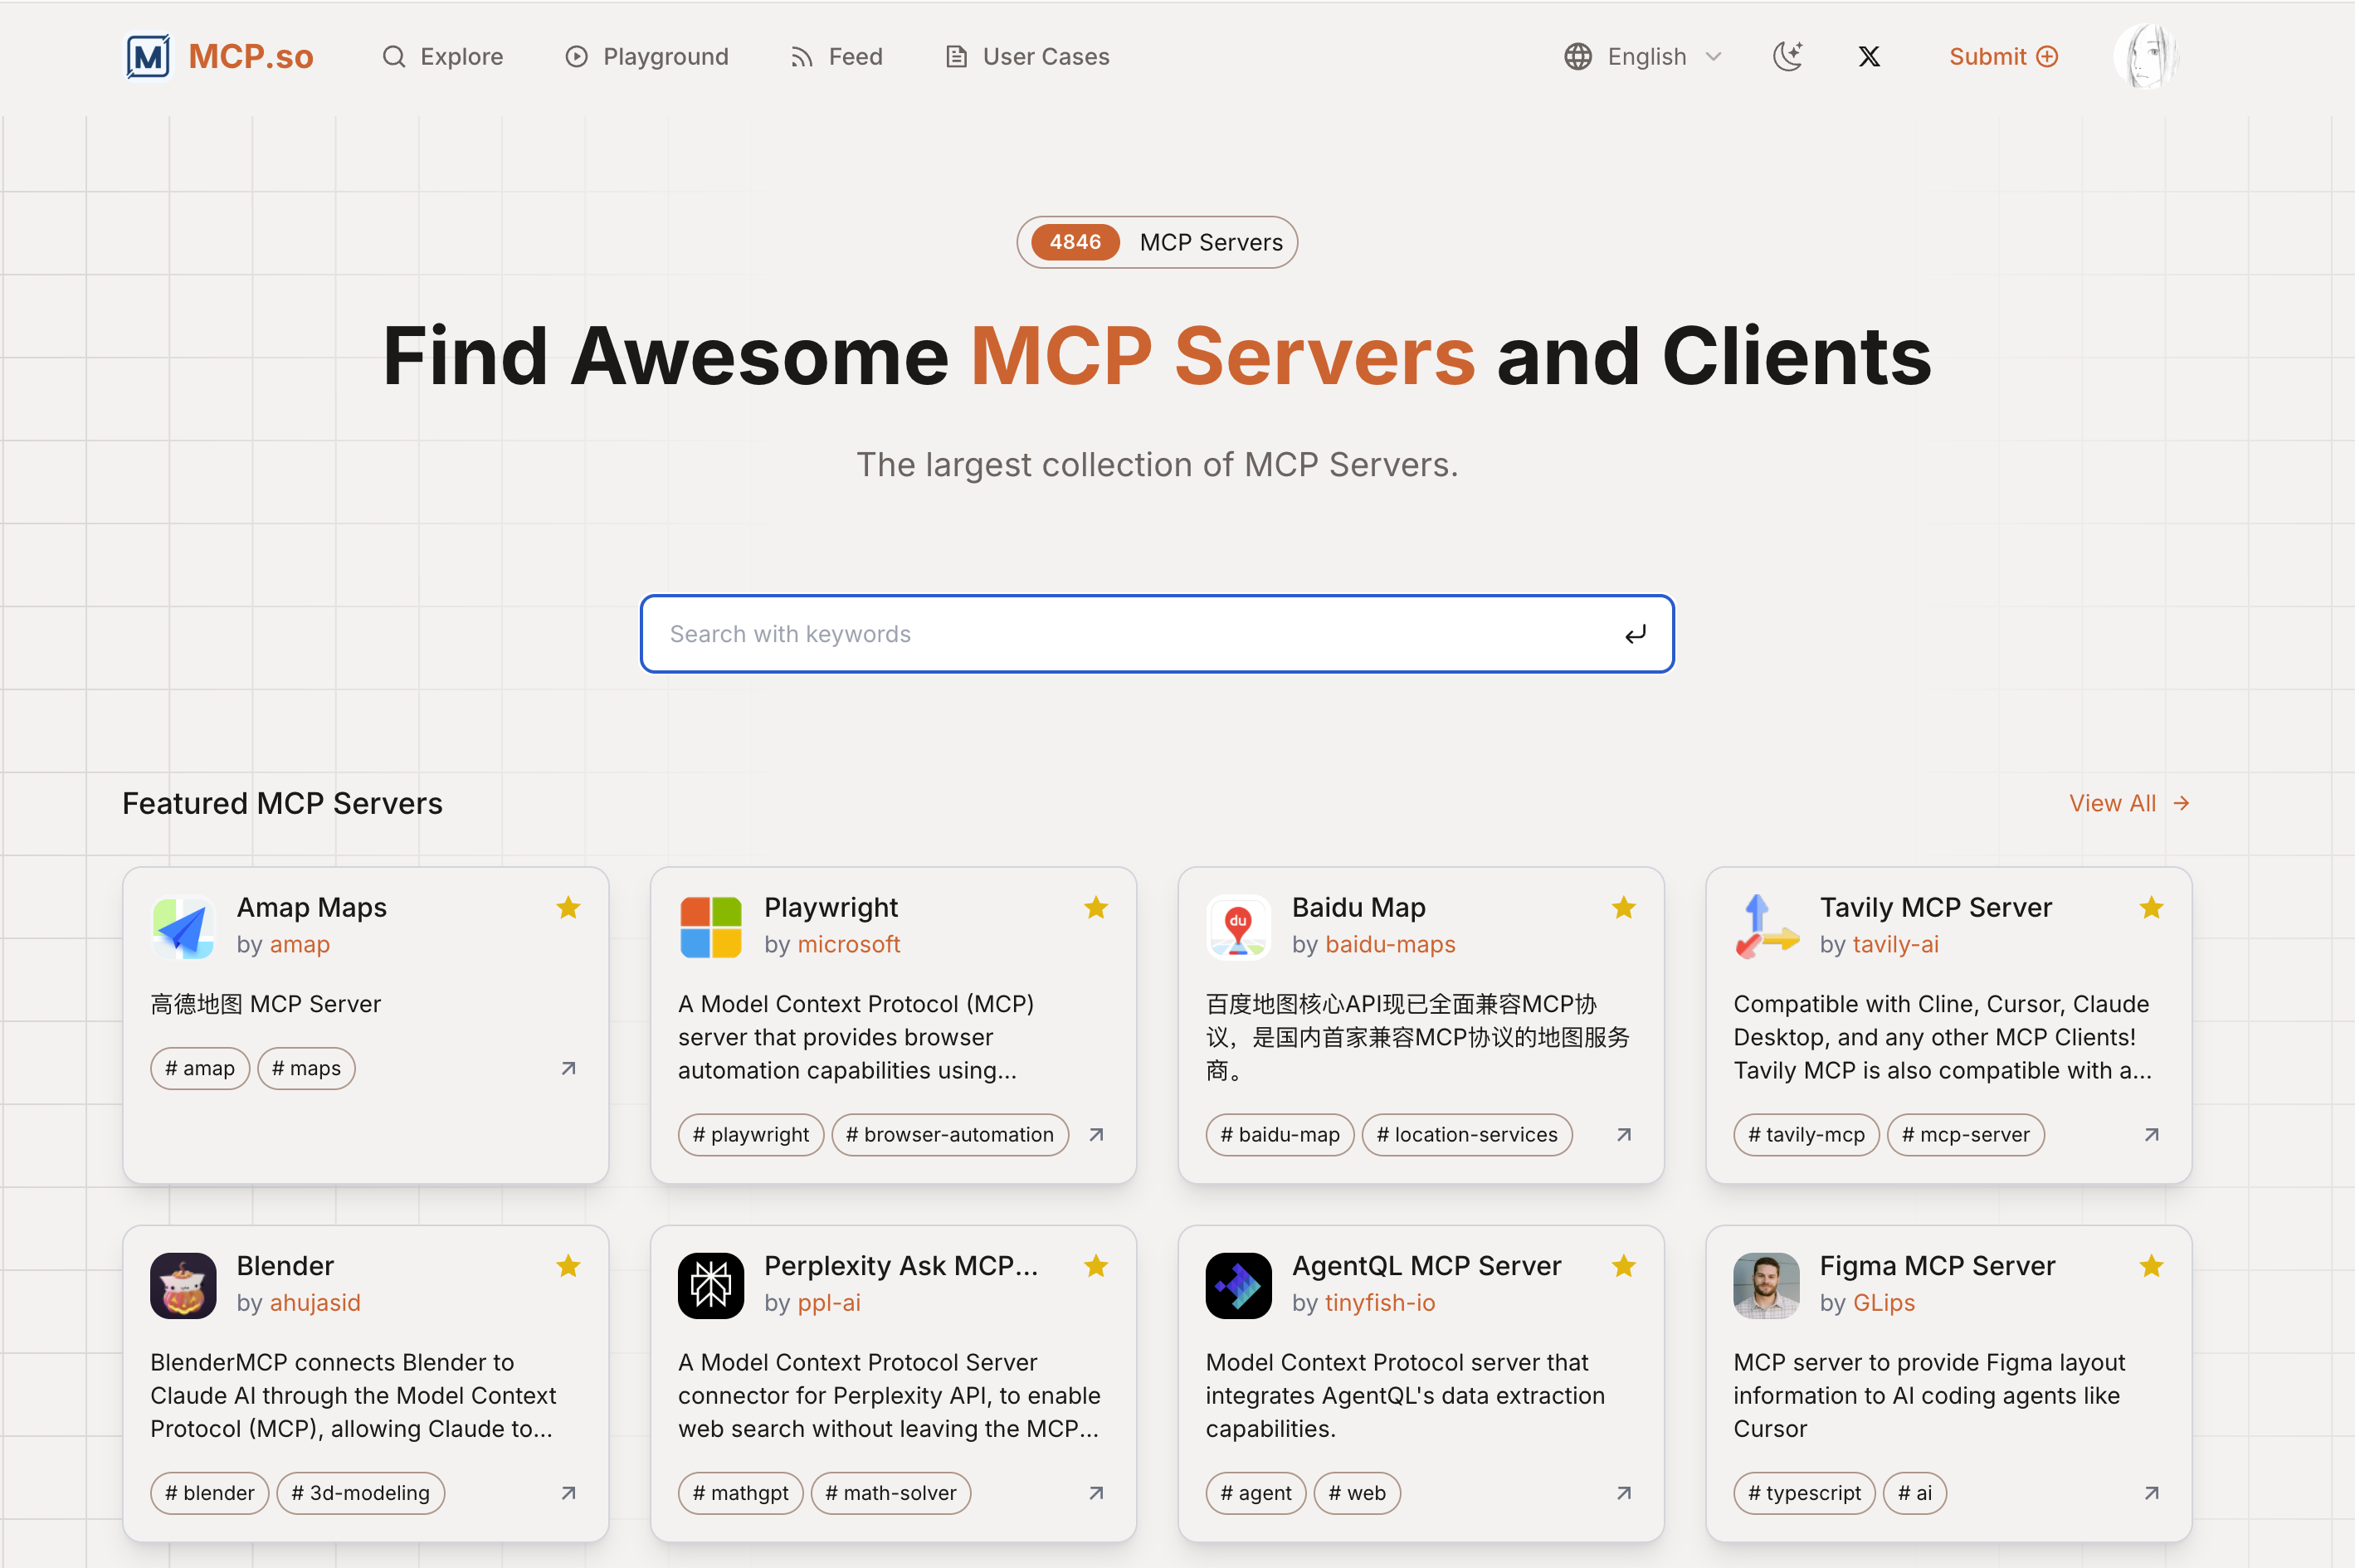
Task: Click star on Amap Maps card
Action: coord(568,907)
